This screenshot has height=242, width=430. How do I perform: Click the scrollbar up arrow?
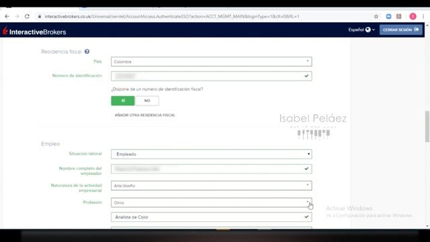tap(427, 25)
